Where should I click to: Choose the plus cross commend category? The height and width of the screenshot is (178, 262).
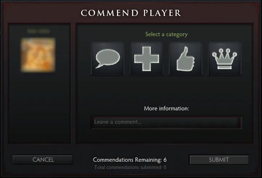tap(146, 59)
